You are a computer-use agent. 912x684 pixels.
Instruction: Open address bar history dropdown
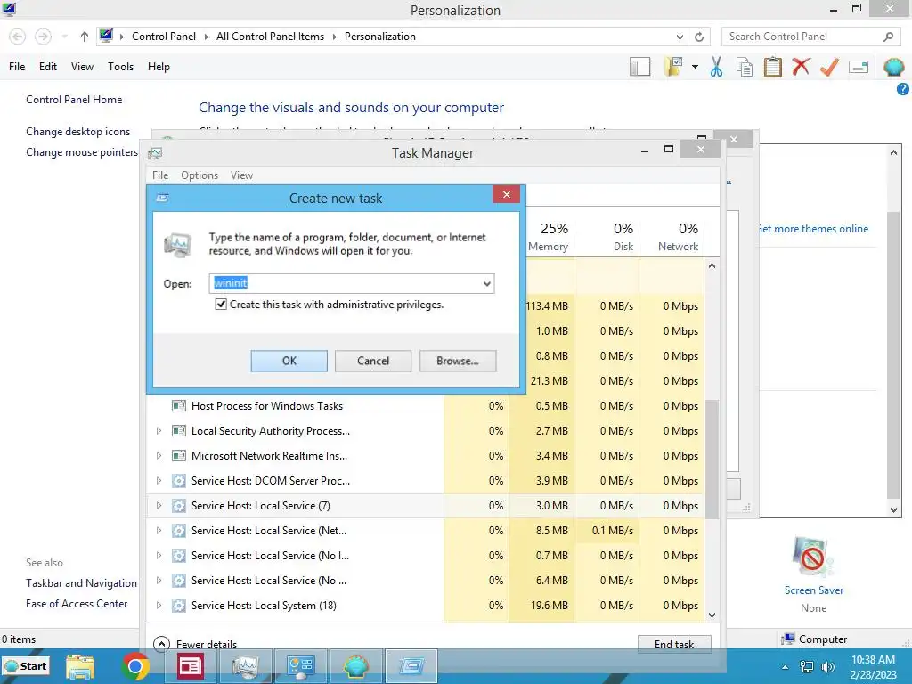point(680,37)
